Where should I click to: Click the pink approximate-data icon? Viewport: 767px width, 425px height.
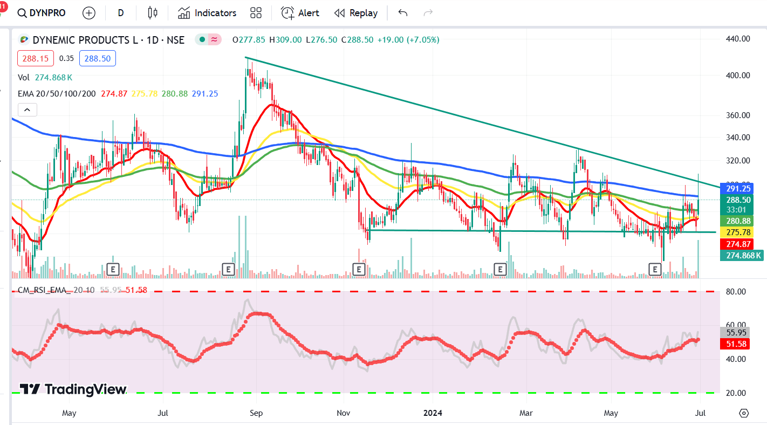[215, 39]
